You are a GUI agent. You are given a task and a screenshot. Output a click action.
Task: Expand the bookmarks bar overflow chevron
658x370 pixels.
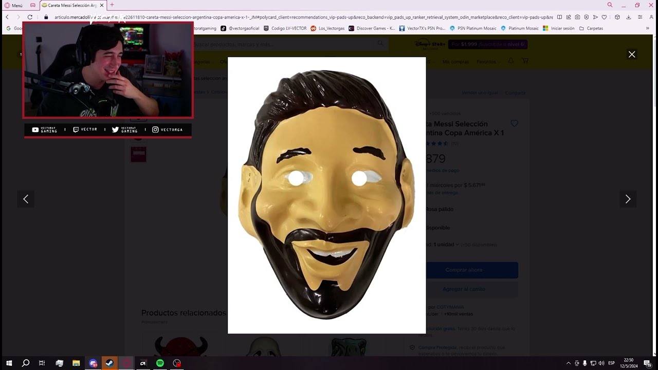coord(648,28)
